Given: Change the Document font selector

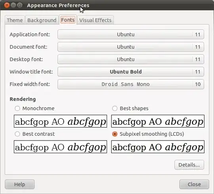Looking at the screenshot, I should pyautogui.click(x=131, y=47).
